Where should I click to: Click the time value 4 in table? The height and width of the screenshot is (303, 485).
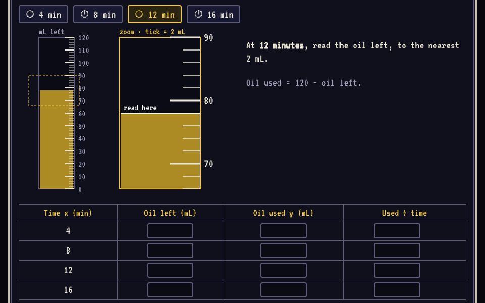(x=68, y=231)
